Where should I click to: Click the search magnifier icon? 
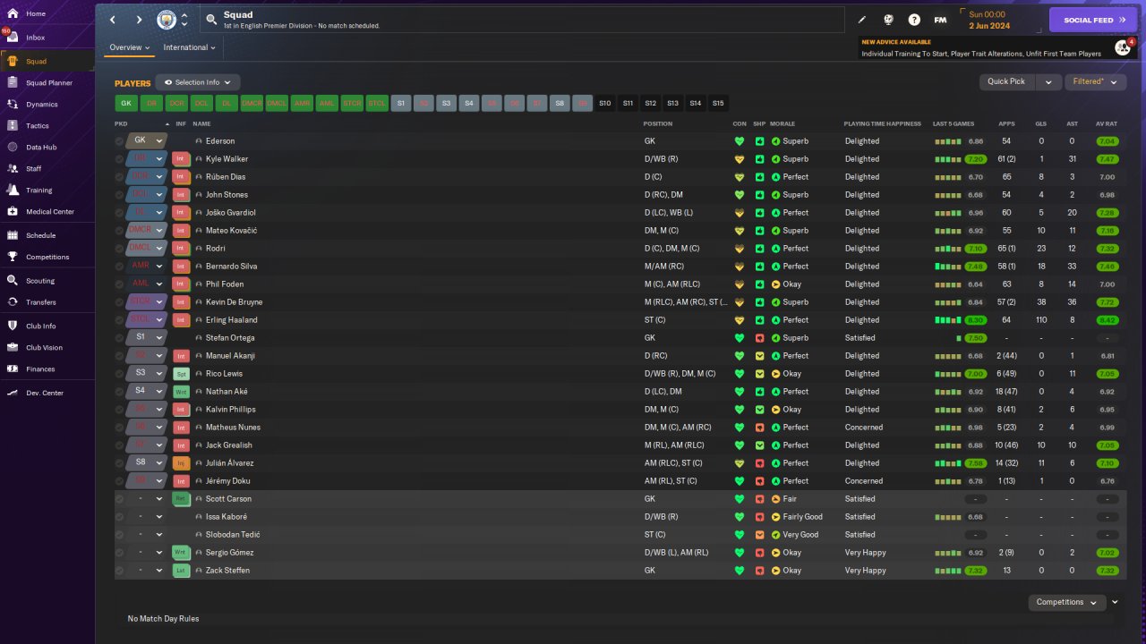pos(211,19)
